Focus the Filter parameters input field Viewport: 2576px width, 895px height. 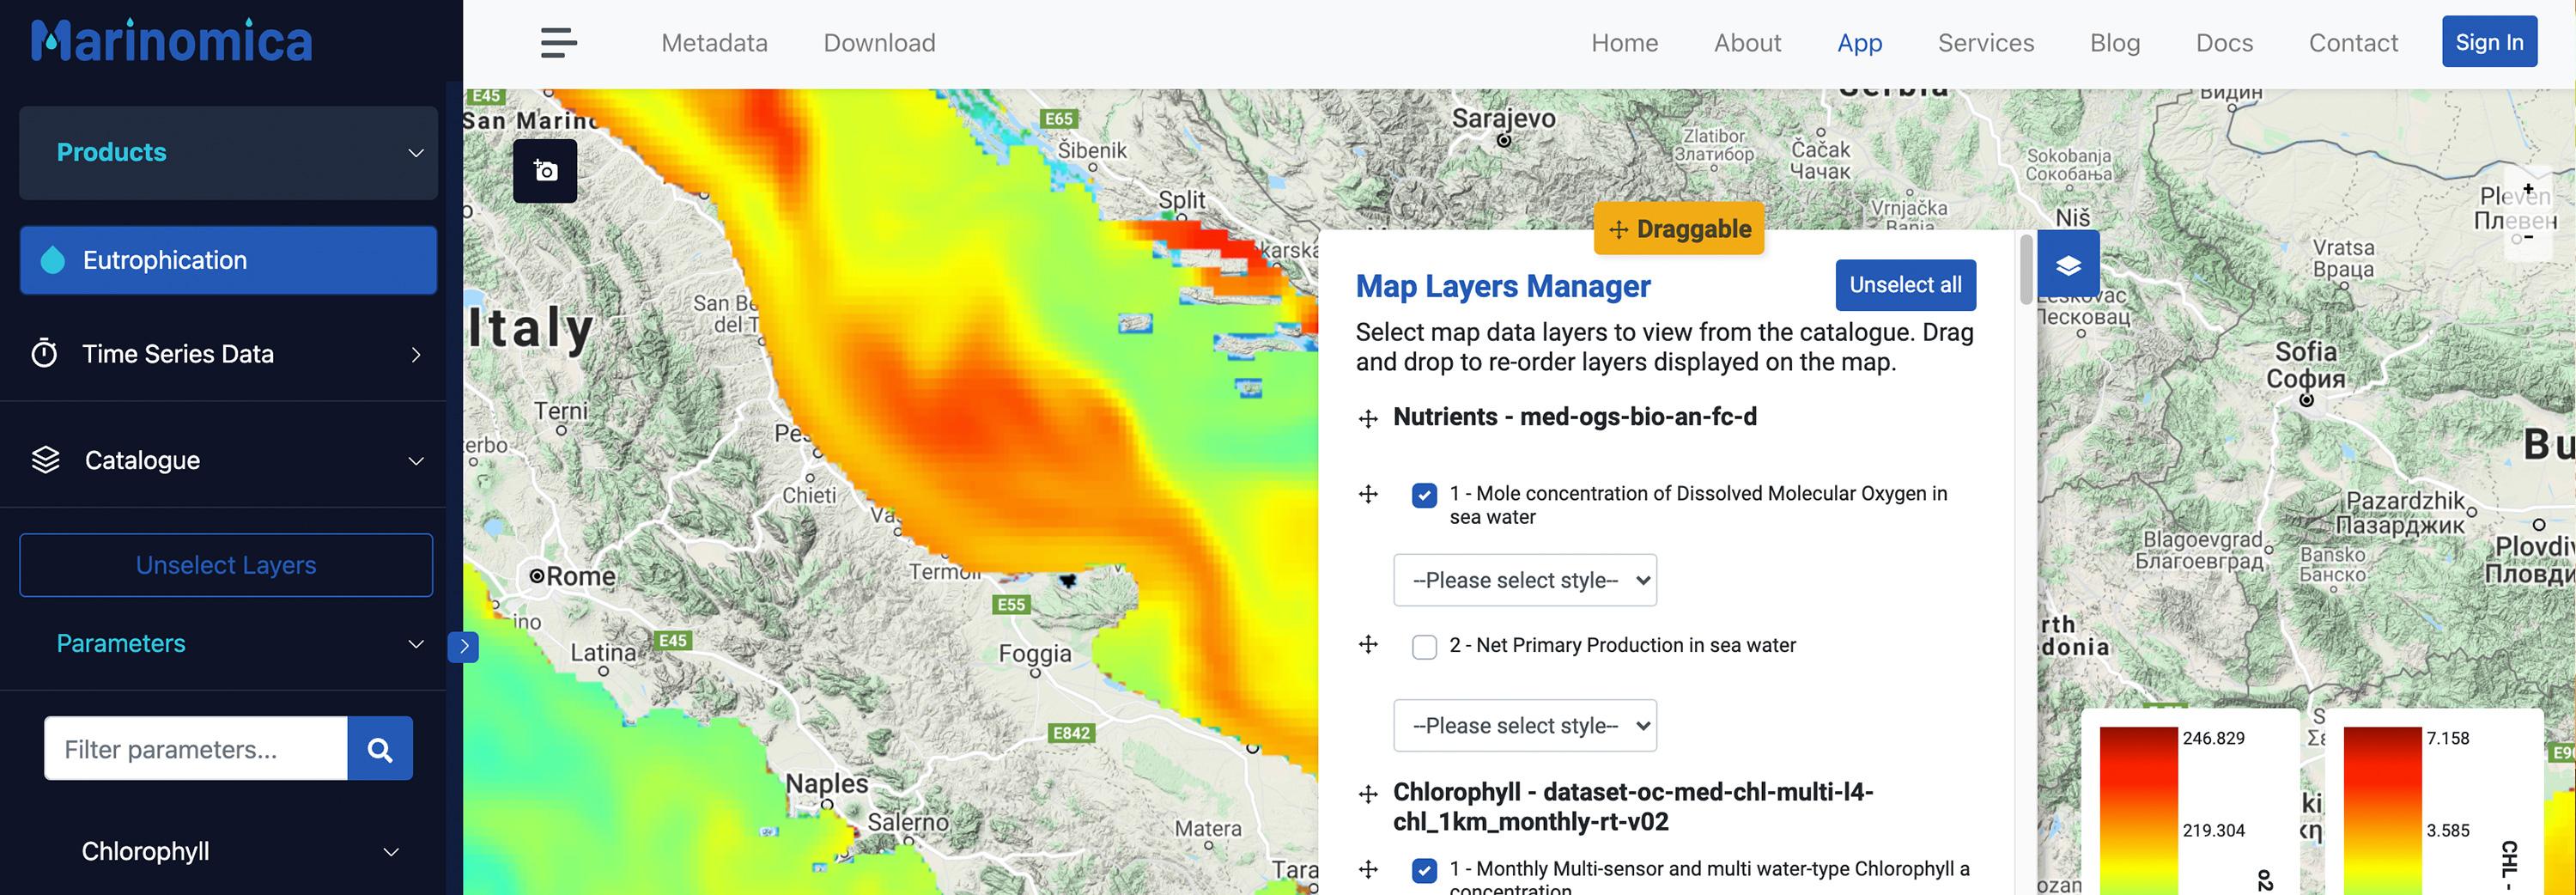[196, 749]
